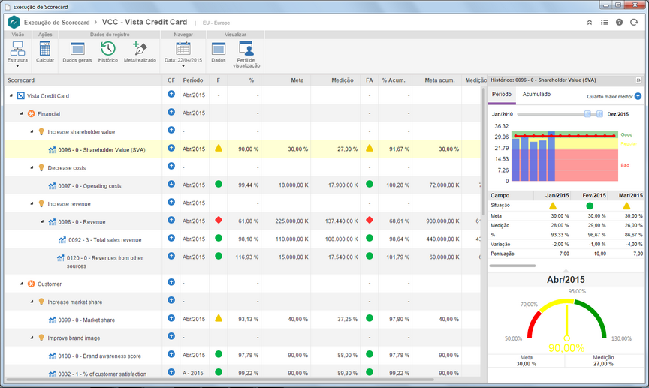Click the Financial perspective icon

point(31,114)
